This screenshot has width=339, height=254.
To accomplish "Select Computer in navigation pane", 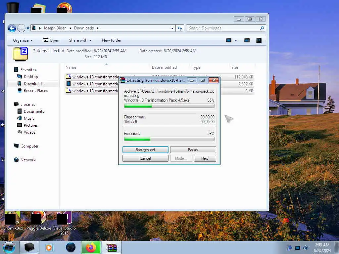I will click(29, 146).
